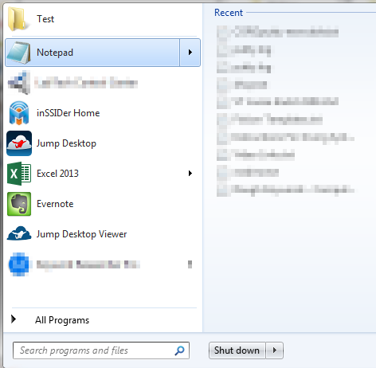Click the Shut down button
Viewport: 376px width, 368px height.
(237, 350)
